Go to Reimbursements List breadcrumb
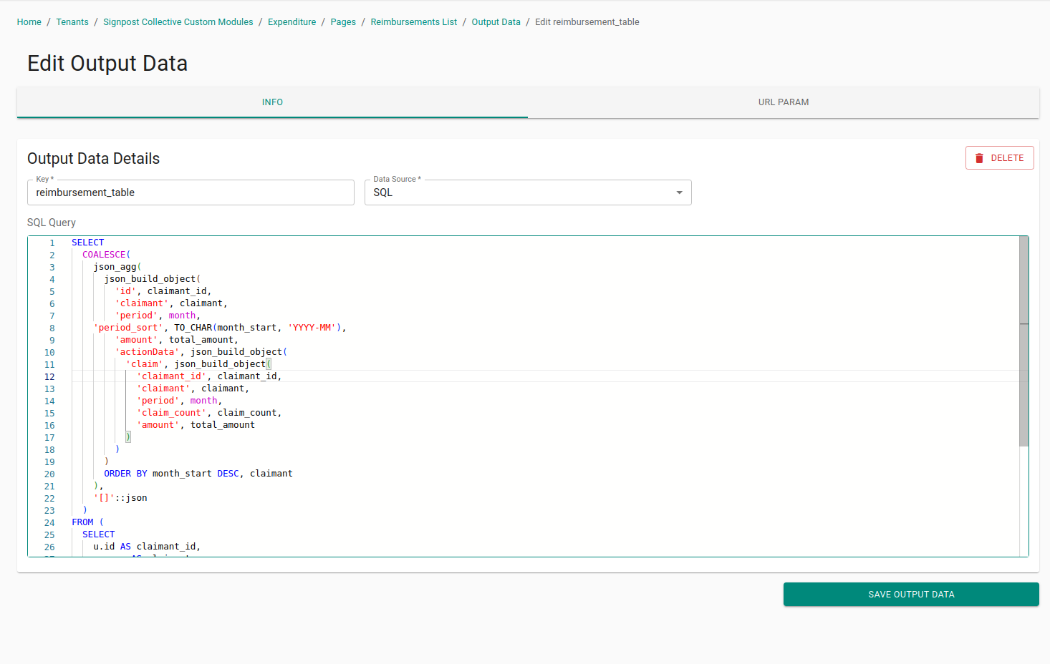This screenshot has width=1050, height=664. coord(414,22)
